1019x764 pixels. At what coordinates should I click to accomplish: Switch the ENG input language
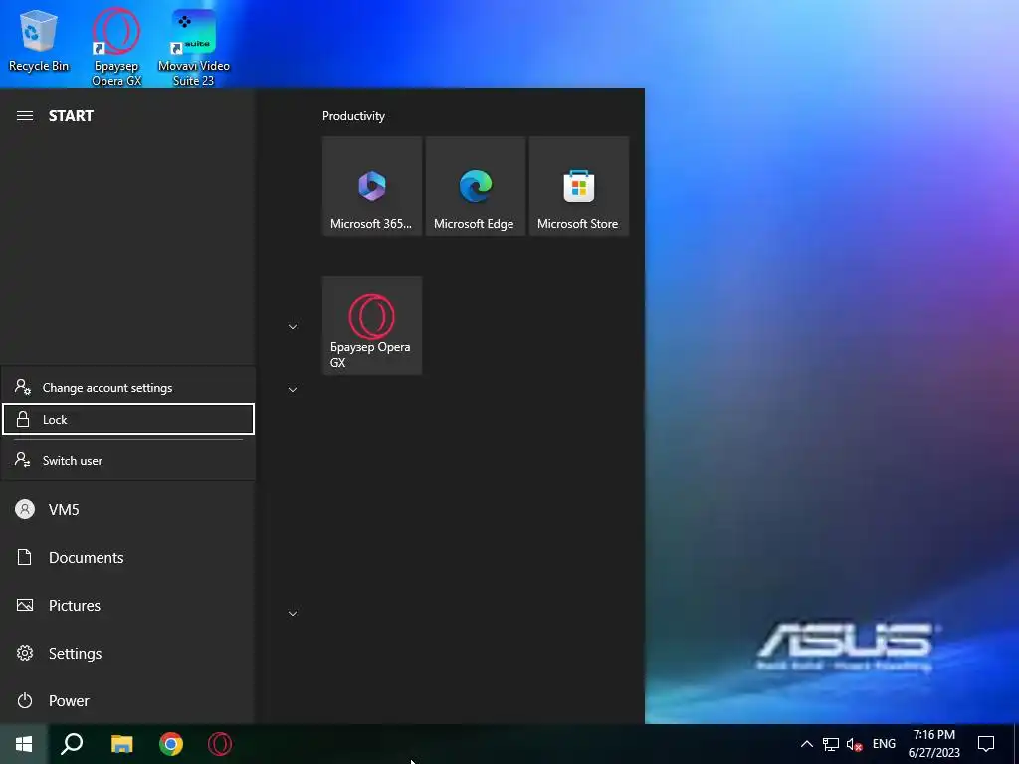coord(884,744)
